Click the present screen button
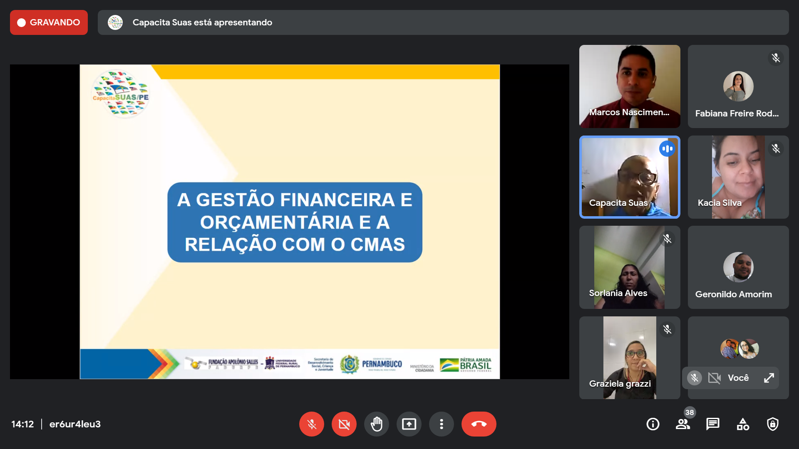 409,424
